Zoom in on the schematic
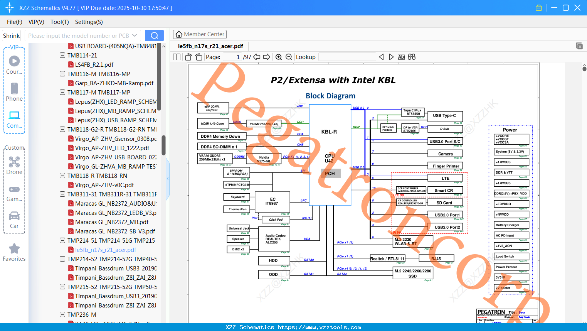 point(279,57)
